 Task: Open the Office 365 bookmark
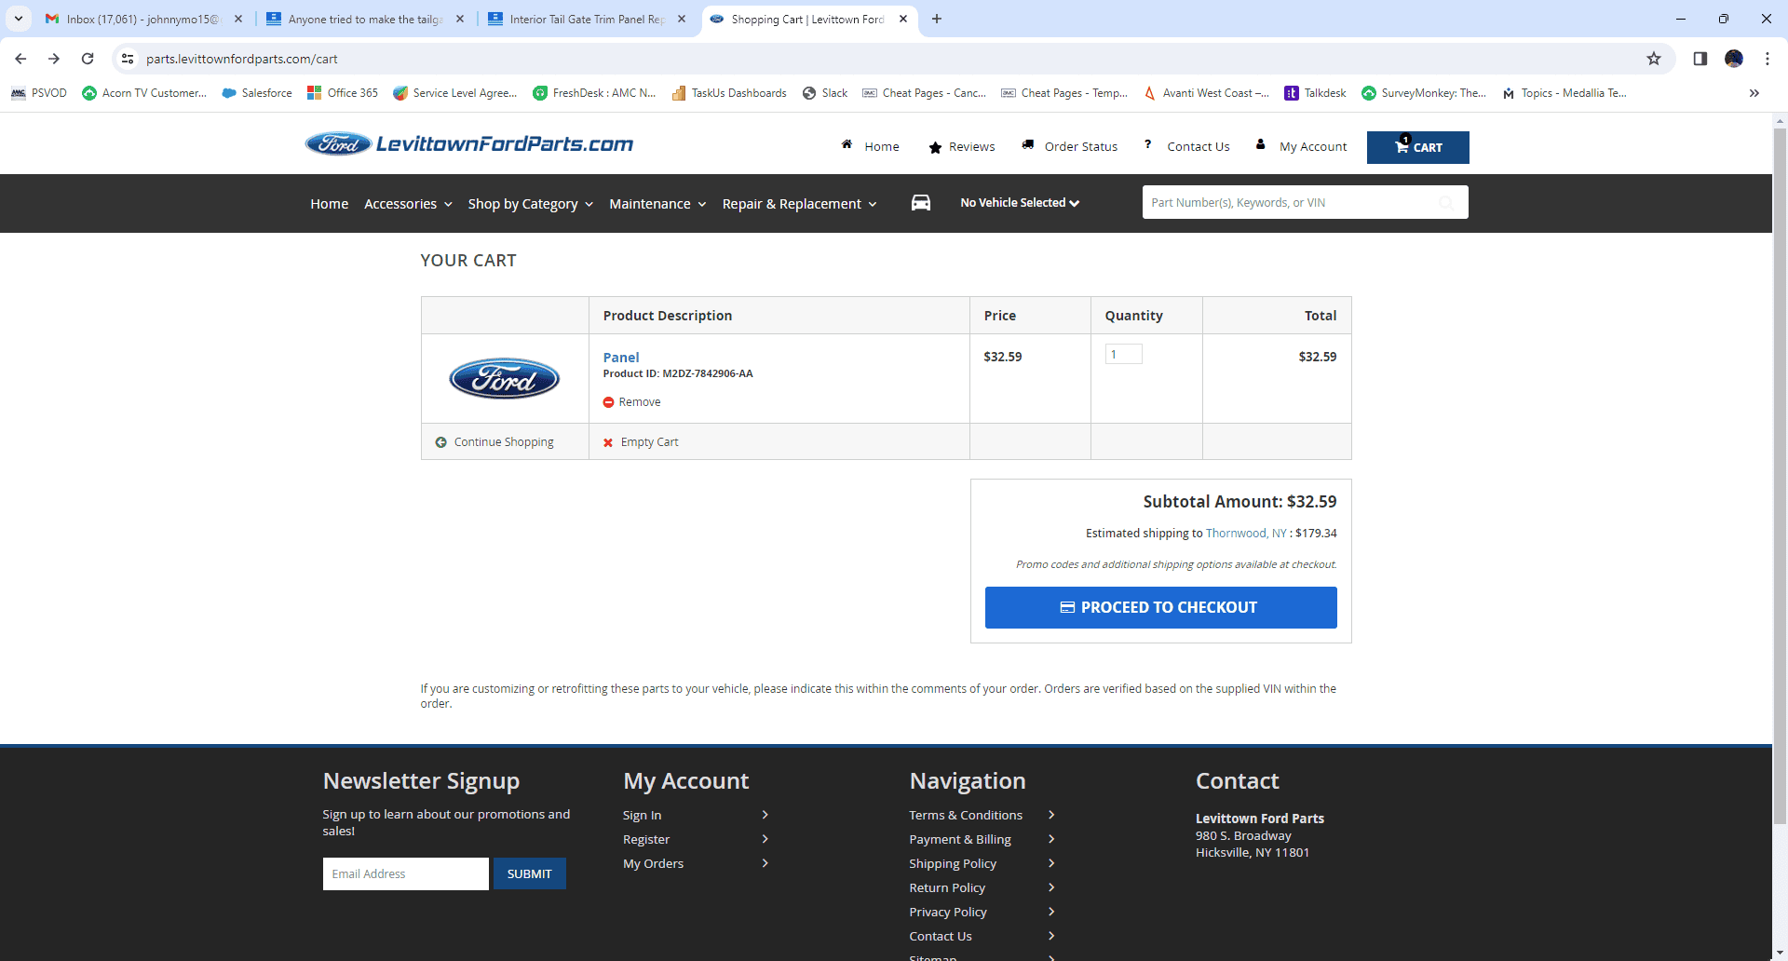click(x=343, y=93)
